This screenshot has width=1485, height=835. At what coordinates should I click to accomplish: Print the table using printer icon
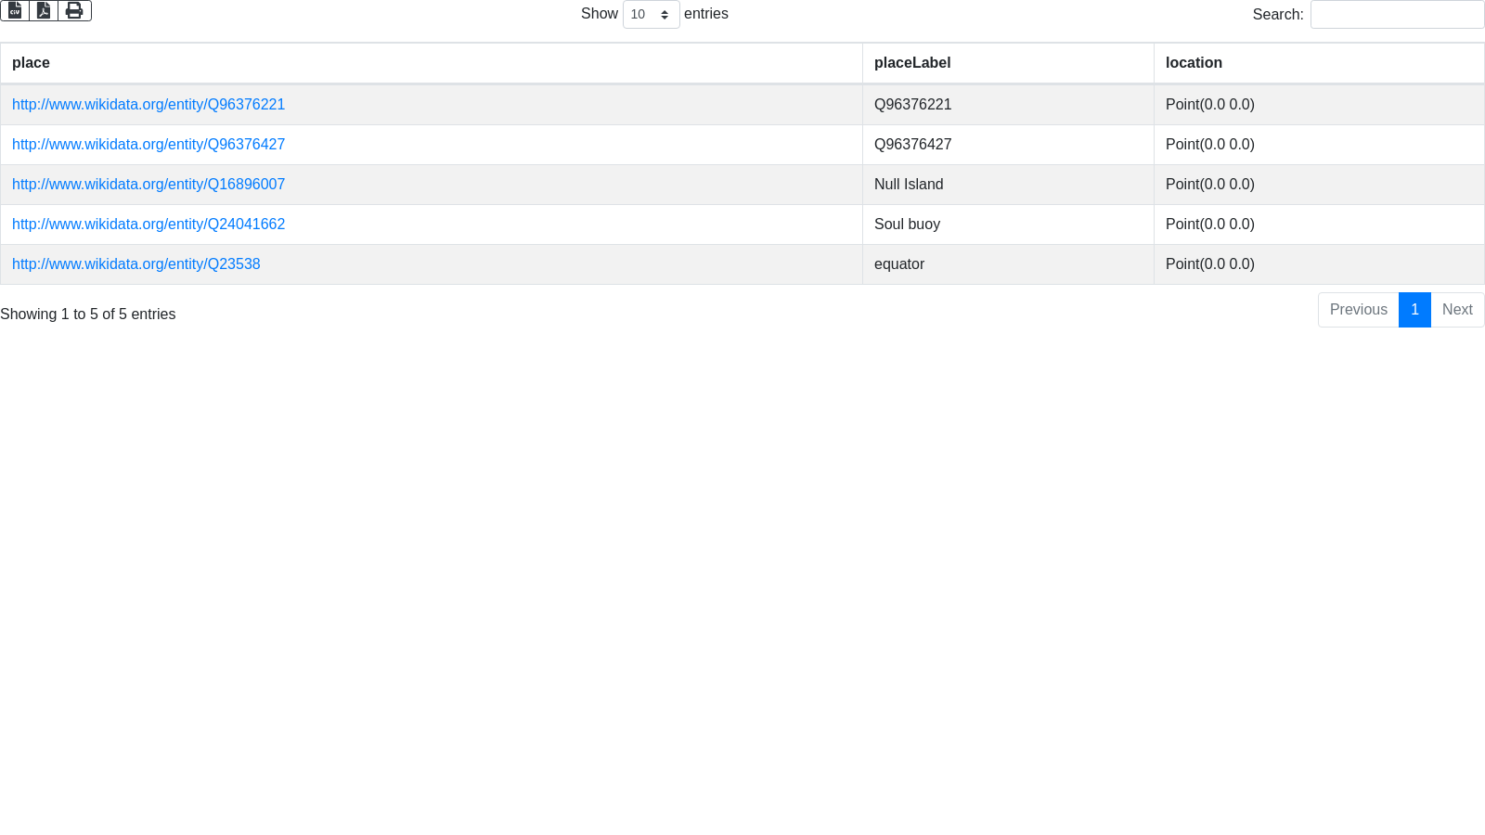pos(74,10)
